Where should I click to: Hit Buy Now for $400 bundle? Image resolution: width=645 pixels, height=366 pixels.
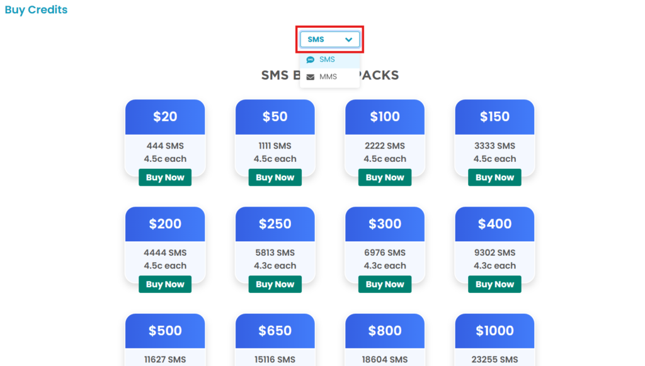[494, 285]
